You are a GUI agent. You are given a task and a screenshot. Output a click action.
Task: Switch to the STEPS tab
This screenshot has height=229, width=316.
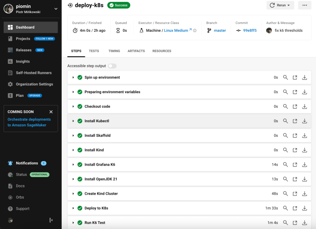[x=76, y=51]
